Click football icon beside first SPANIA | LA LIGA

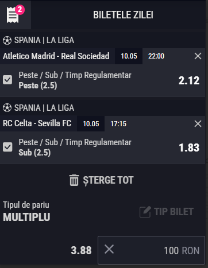pos(7,40)
